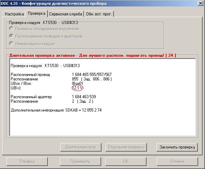
Task: Click the Распознанный адаптер label
Action: [31, 97]
